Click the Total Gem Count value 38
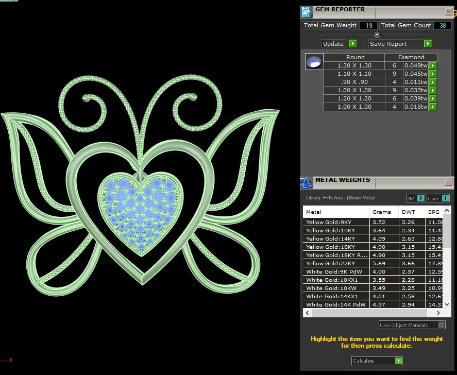 [443, 25]
